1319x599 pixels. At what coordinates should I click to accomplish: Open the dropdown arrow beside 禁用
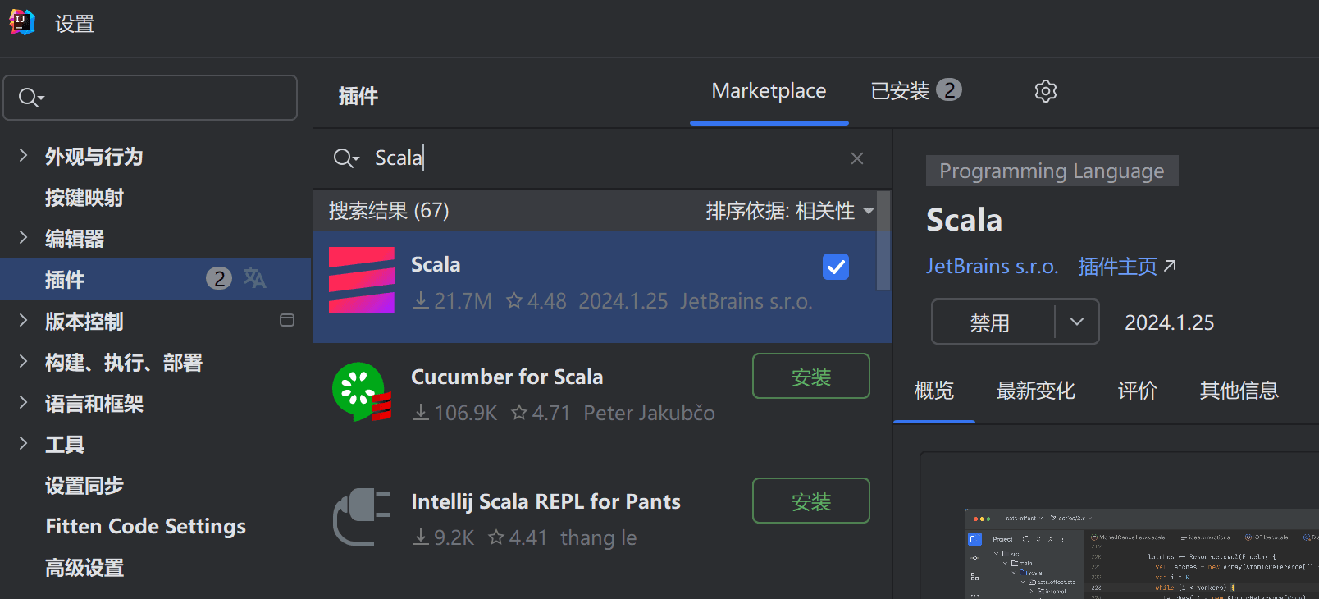pos(1077,322)
